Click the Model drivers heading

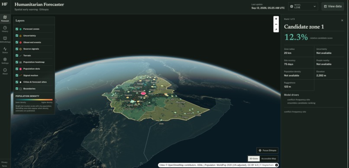click(x=291, y=95)
